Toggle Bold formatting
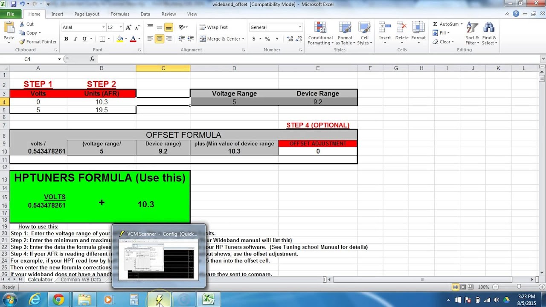 click(66, 39)
